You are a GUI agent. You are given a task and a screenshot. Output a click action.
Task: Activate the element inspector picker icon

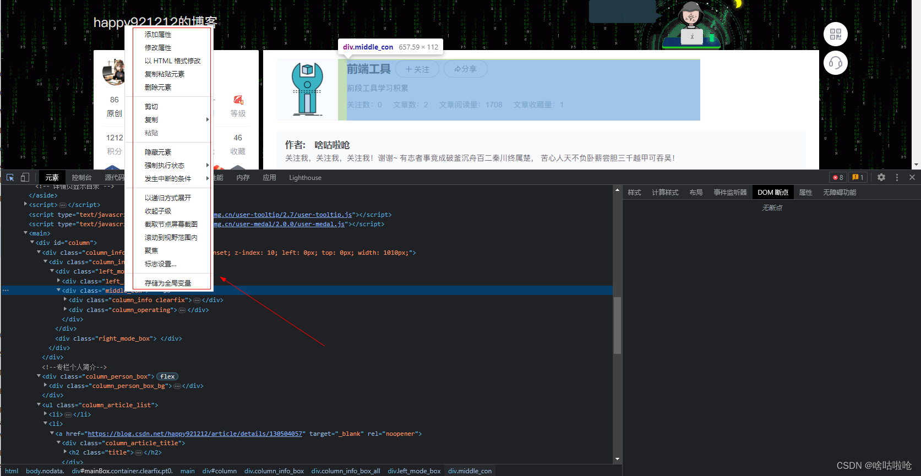pyautogui.click(x=10, y=177)
